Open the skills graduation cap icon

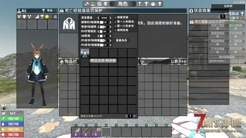pyautogui.click(x=105, y=4)
